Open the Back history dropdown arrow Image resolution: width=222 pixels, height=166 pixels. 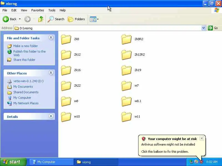pos(20,19)
